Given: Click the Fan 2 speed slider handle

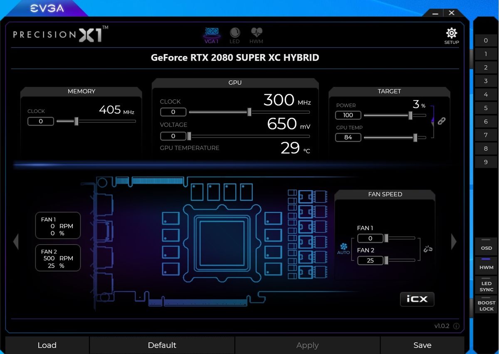Looking at the screenshot, I should tap(386, 260).
